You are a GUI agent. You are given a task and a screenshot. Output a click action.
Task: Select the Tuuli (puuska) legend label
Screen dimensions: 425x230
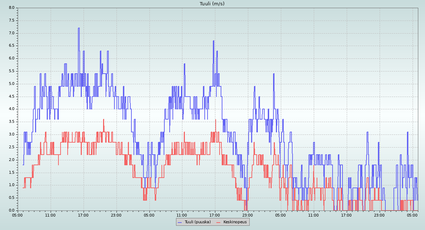click(x=198, y=222)
